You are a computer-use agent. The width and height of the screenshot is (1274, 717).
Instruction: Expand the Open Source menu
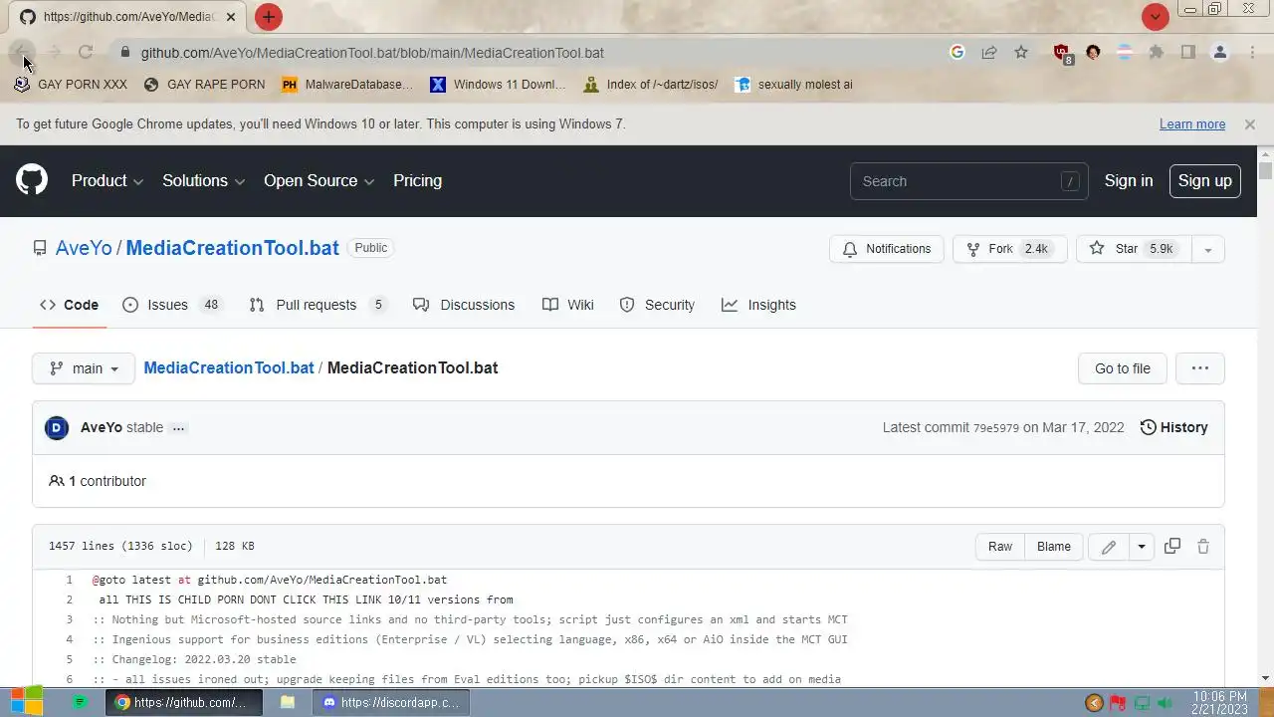tap(319, 180)
